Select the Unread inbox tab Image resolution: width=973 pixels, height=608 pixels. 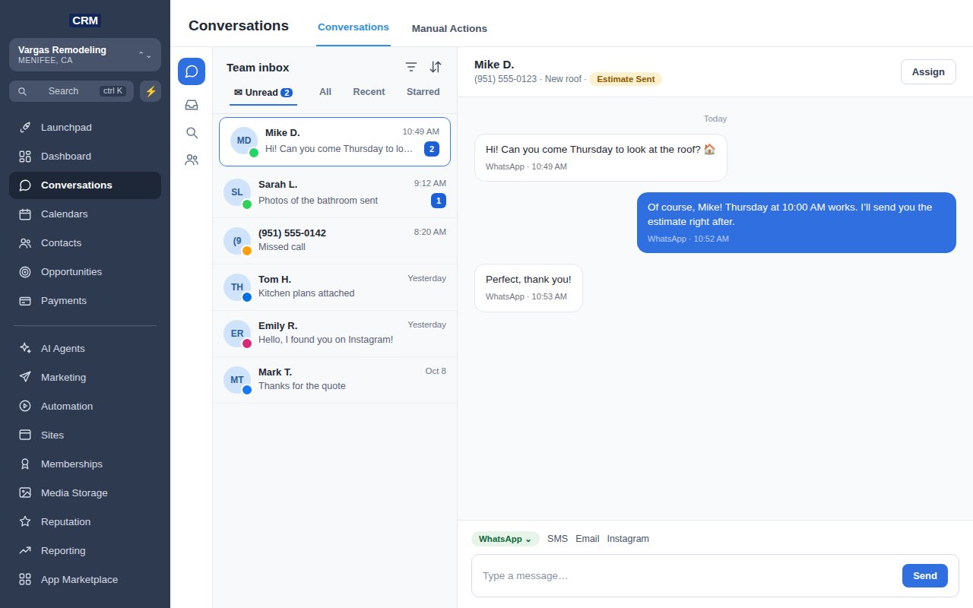[263, 93]
